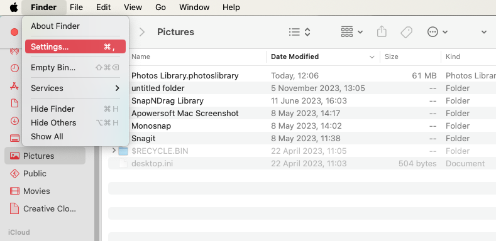The width and height of the screenshot is (496, 241).
Task: Click the Tags toolbar icon
Action: 407,32
